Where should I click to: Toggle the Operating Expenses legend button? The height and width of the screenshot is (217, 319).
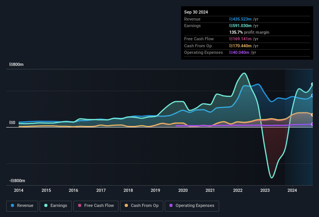(192, 206)
